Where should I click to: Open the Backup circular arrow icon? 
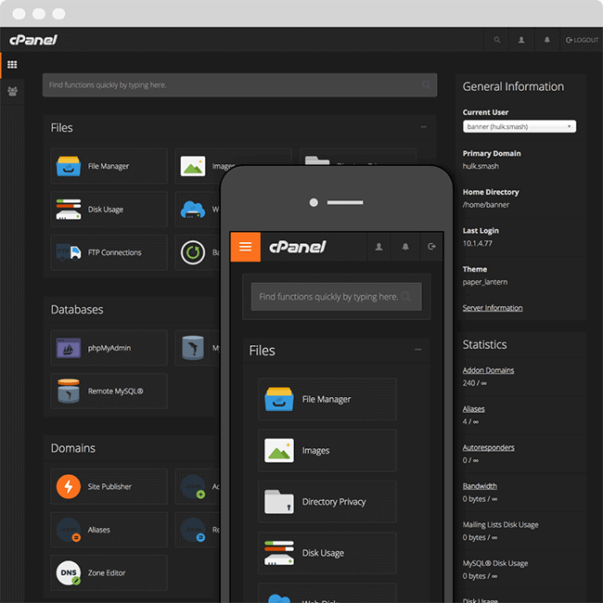tap(193, 252)
